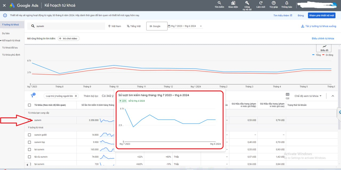The height and width of the screenshot is (170, 341).
Task: Click Khám phá thiết kế mới button
Action: [322, 15]
